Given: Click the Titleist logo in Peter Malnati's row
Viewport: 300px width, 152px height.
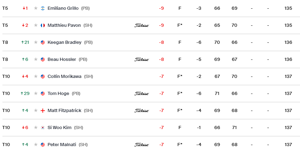Looking at the screenshot, I should pyautogui.click(x=141, y=145).
